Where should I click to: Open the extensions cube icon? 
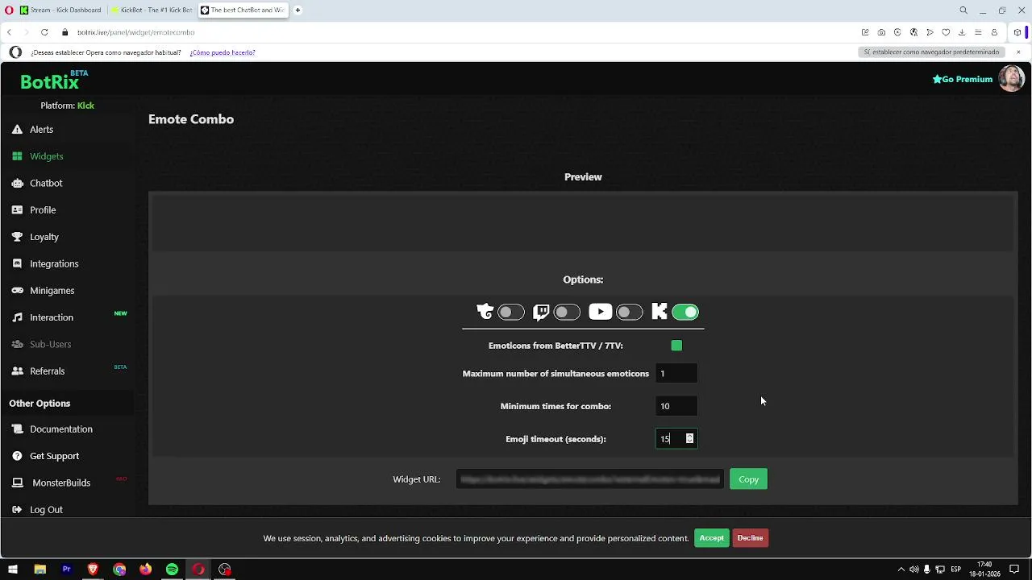[x=1017, y=32]
